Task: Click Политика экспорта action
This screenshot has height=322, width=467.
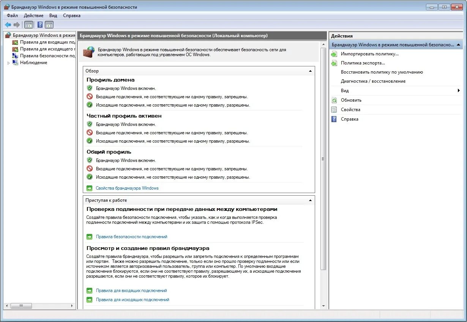Action: [363, 63]
